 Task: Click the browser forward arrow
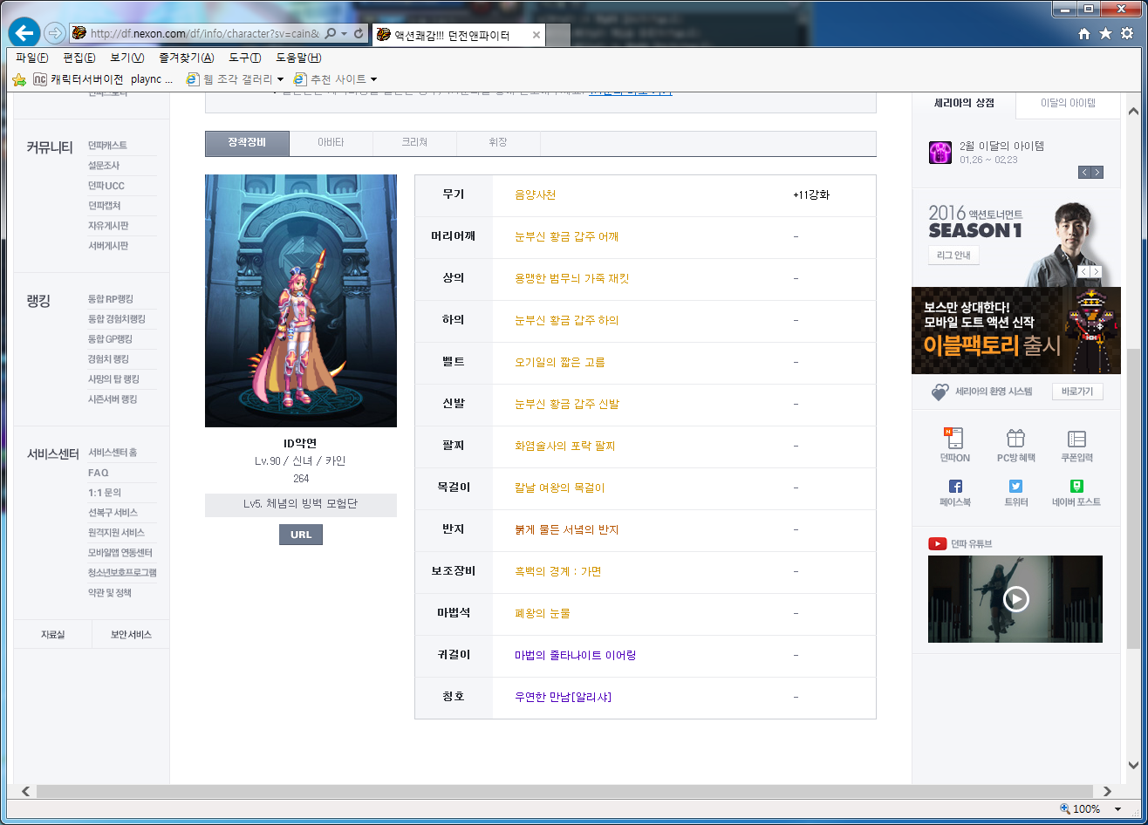[x=54, y=33]
